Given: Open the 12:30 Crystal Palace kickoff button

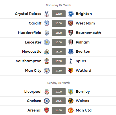Looking at the screenshot, I should tap(59, 14).
